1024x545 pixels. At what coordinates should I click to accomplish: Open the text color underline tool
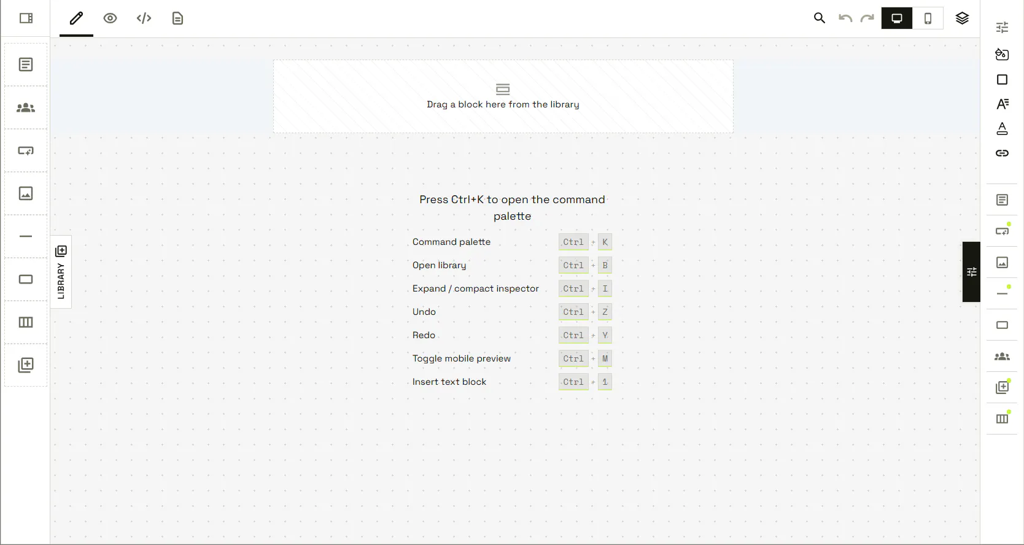click(1002, 128)
